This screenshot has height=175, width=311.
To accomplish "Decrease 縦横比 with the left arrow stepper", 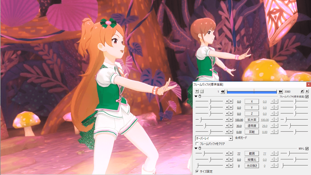I will (227, 159).
